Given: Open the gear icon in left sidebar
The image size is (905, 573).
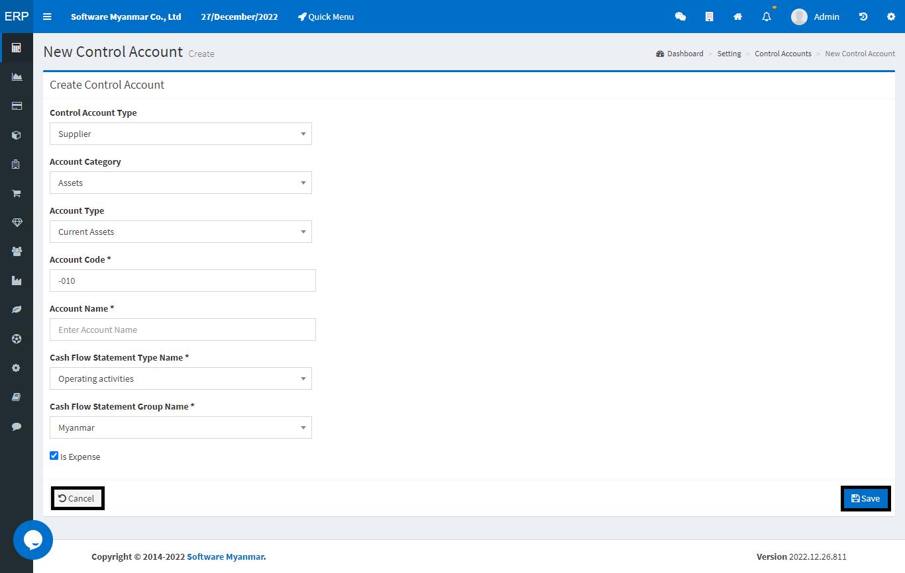Looking at the screenshot, I should [x=17, y=368].
